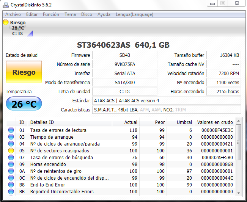Click the status dot for attribute BB
Viewport: 247px width, 202px height.
click(x=11, y=191)
